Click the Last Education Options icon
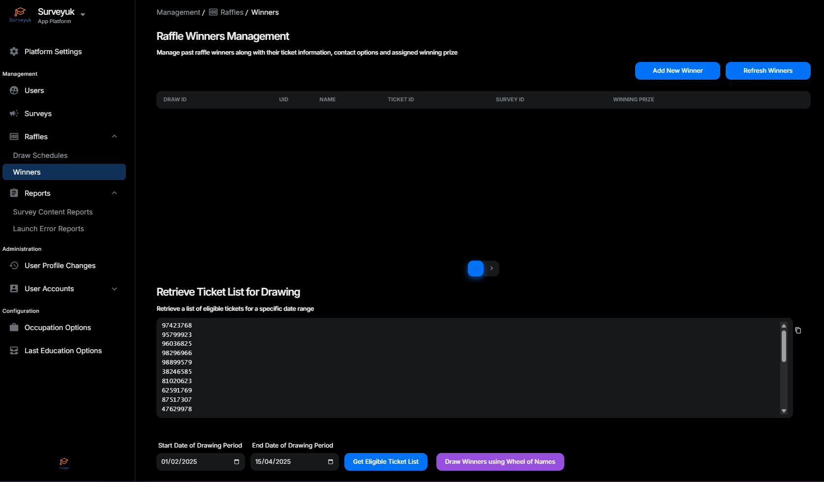 point(14,351)
